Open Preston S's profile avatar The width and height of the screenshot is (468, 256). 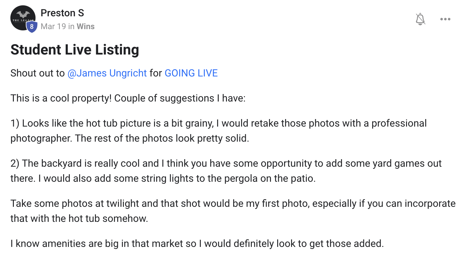(23, 18)
